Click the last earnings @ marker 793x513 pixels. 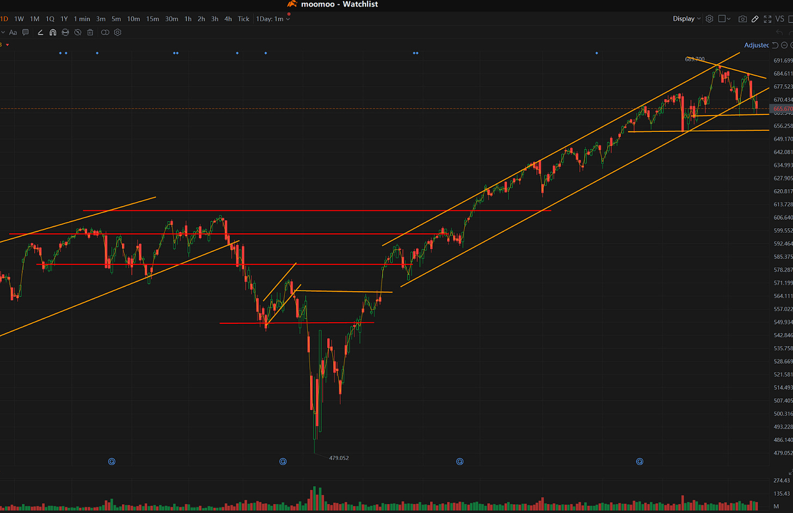coord(639,461)
